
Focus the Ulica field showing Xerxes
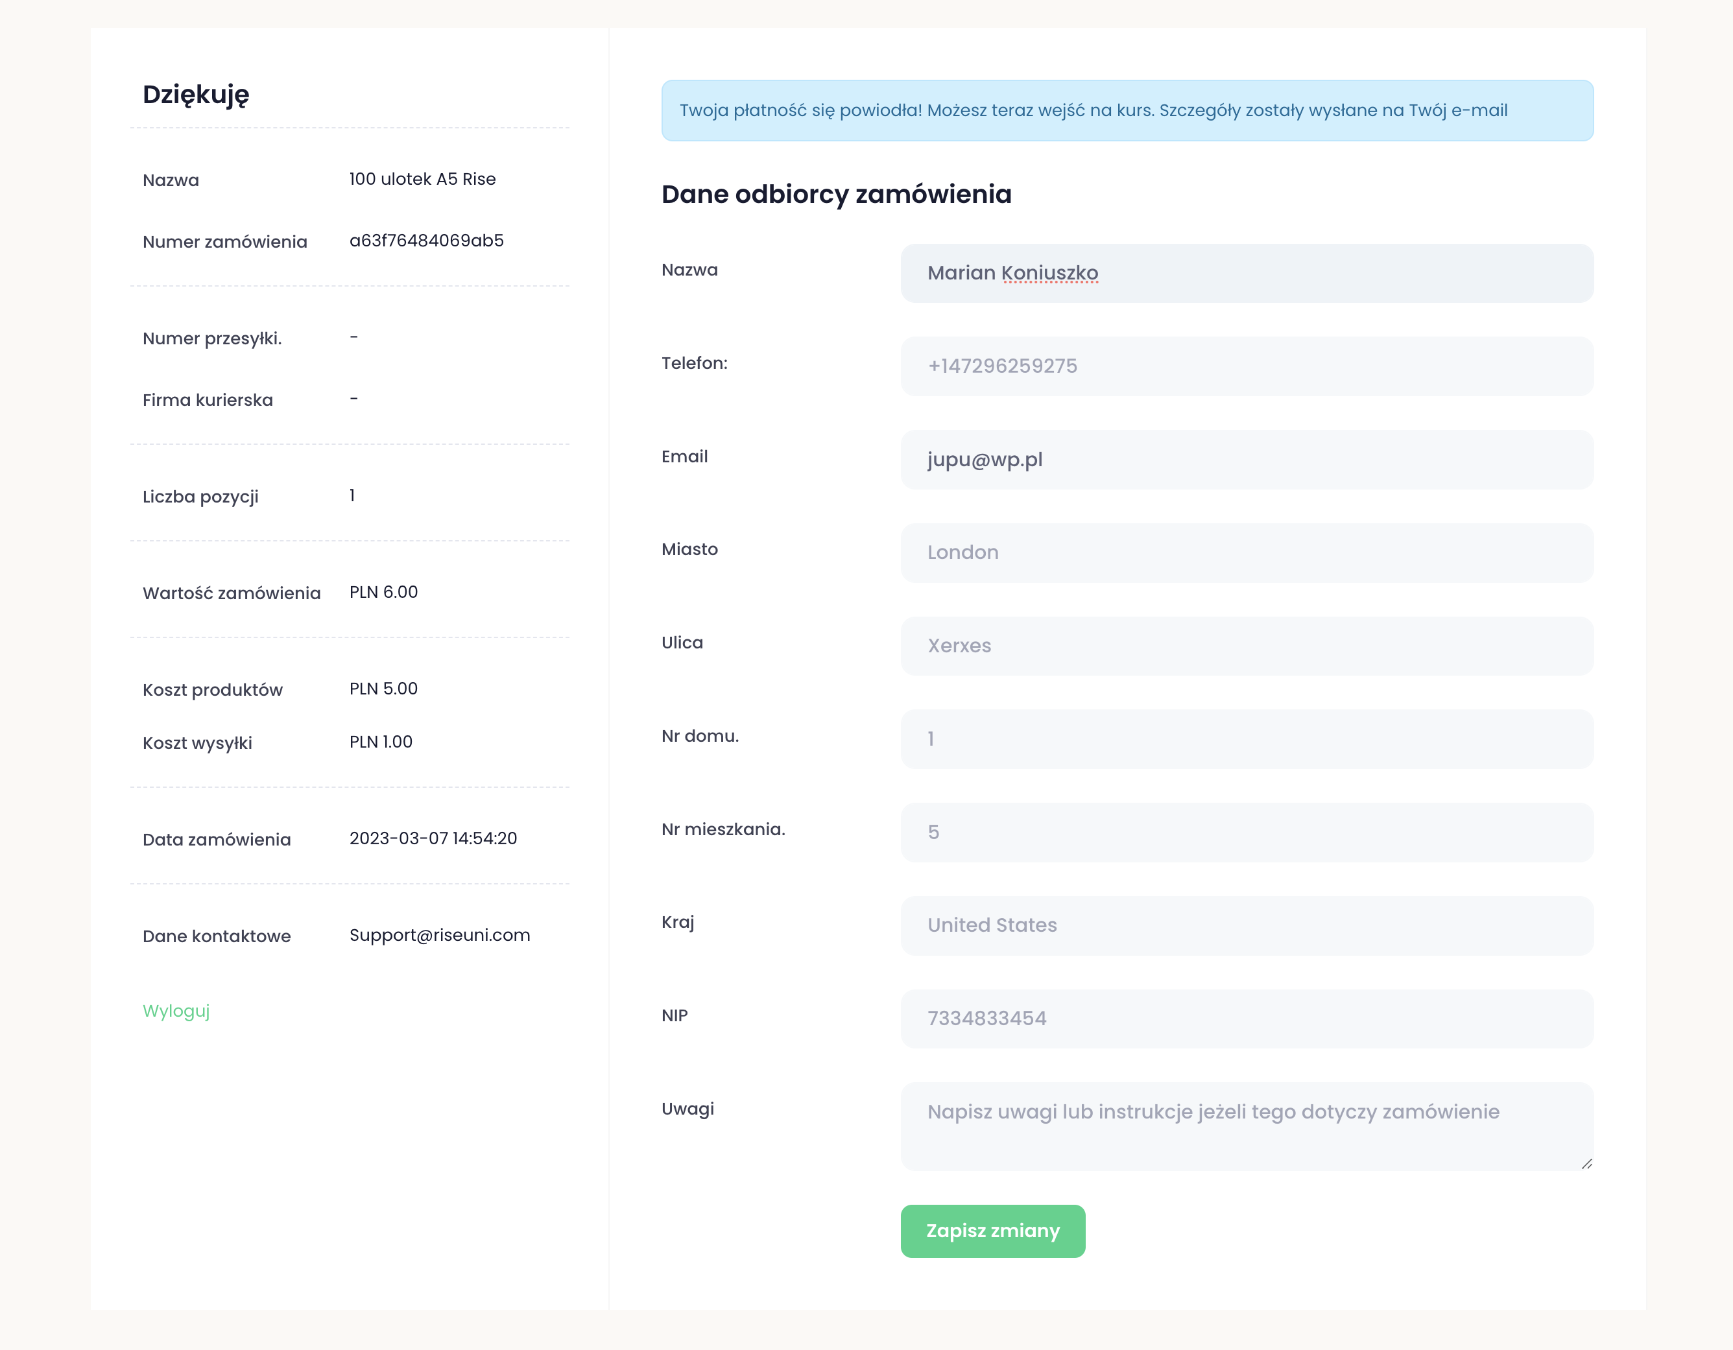pyautogui.click(x=1246, y=646)
